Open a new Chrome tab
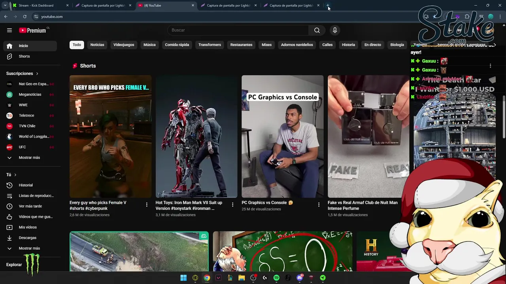 (328, 6)
